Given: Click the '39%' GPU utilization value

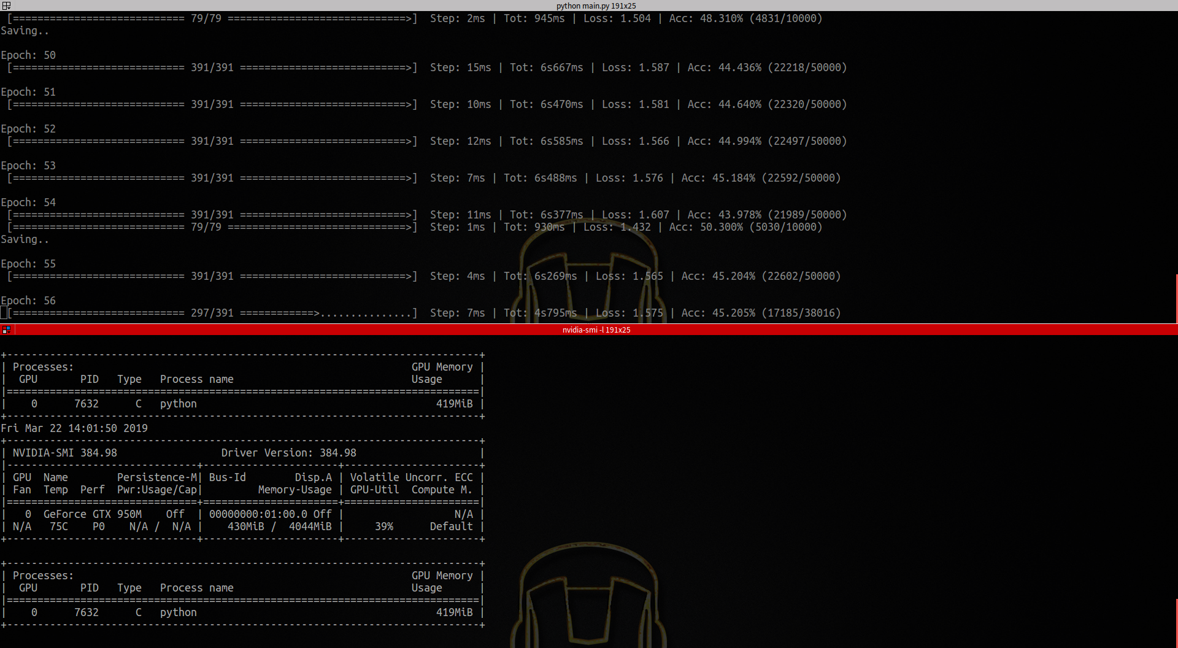Looking at the screenshot, I should [384, 526].
